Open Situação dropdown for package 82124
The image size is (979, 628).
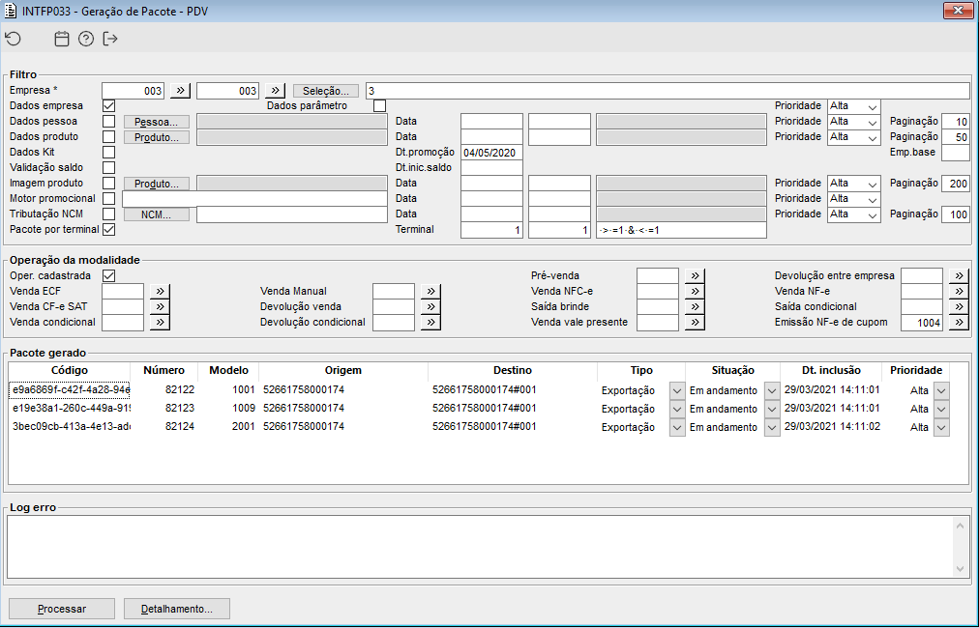click(772, 427)
